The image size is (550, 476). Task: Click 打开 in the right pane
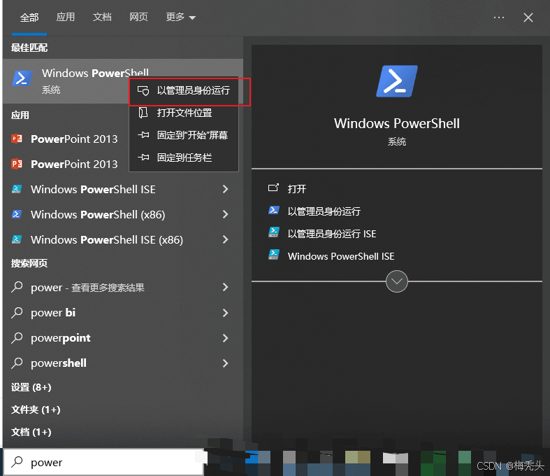(x=297, y=189)
